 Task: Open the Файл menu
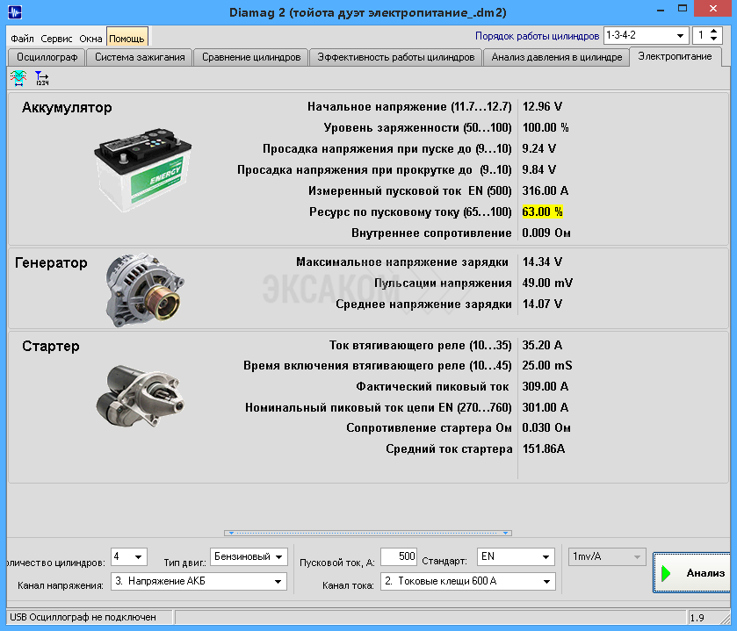coord(23,39)
